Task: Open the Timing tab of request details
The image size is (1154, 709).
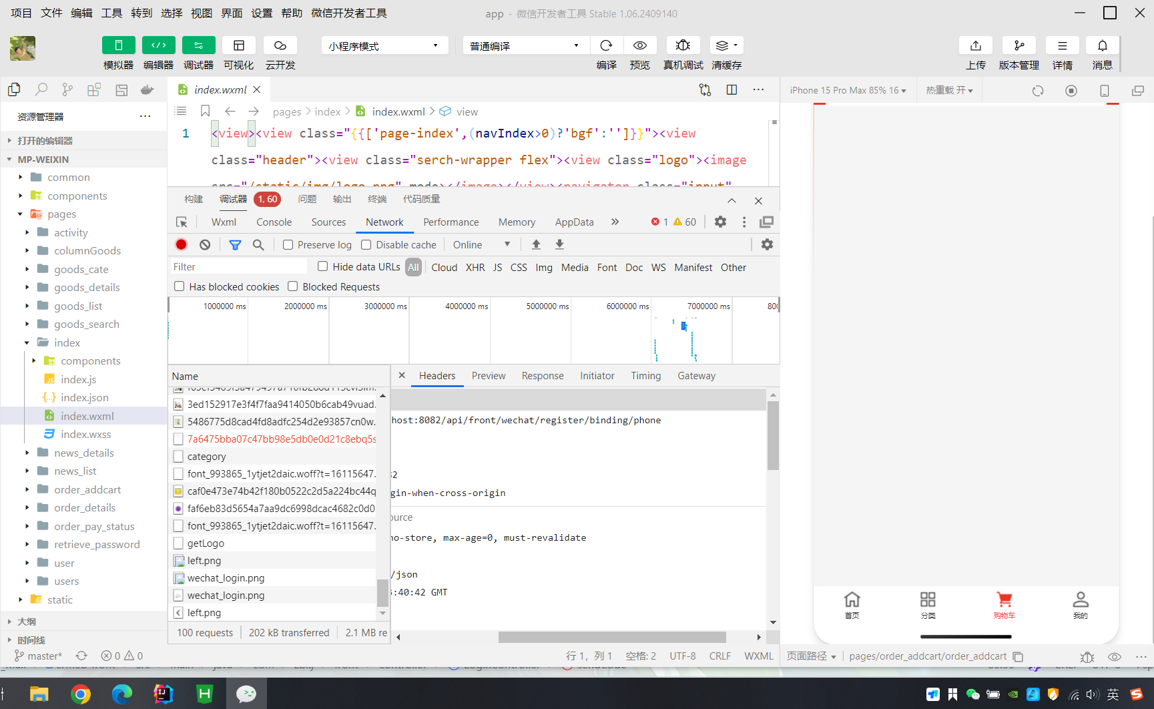Action: (645, 375)
